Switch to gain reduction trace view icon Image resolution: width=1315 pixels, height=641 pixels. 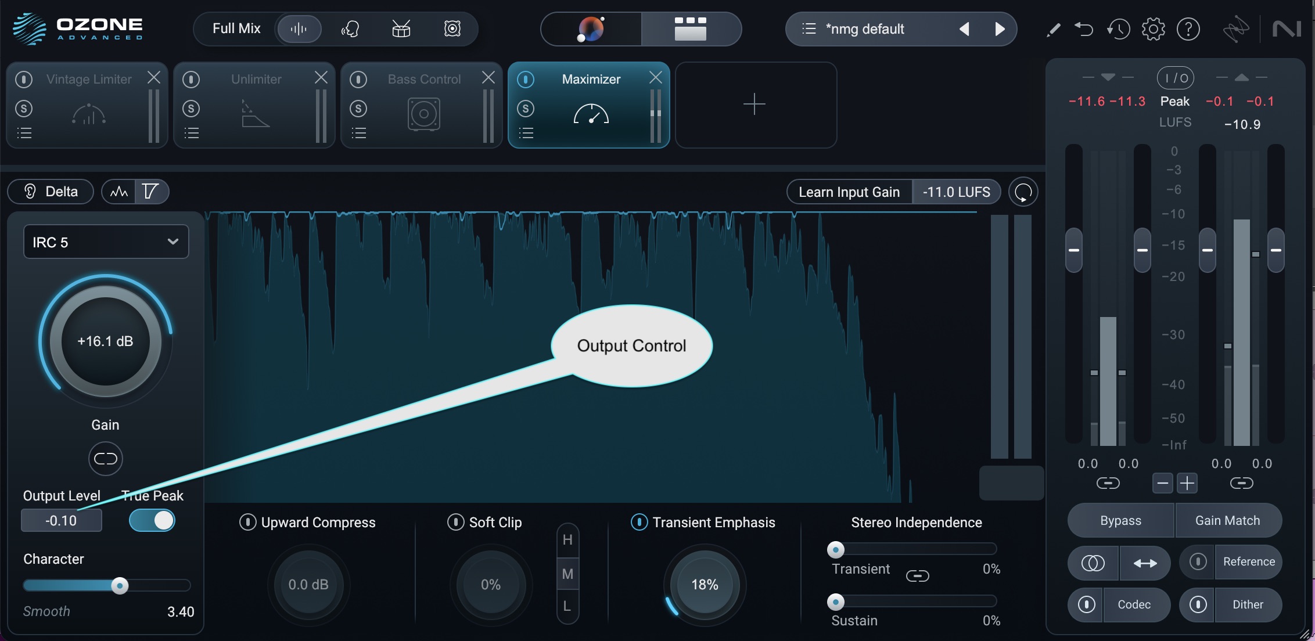[151, 192]
